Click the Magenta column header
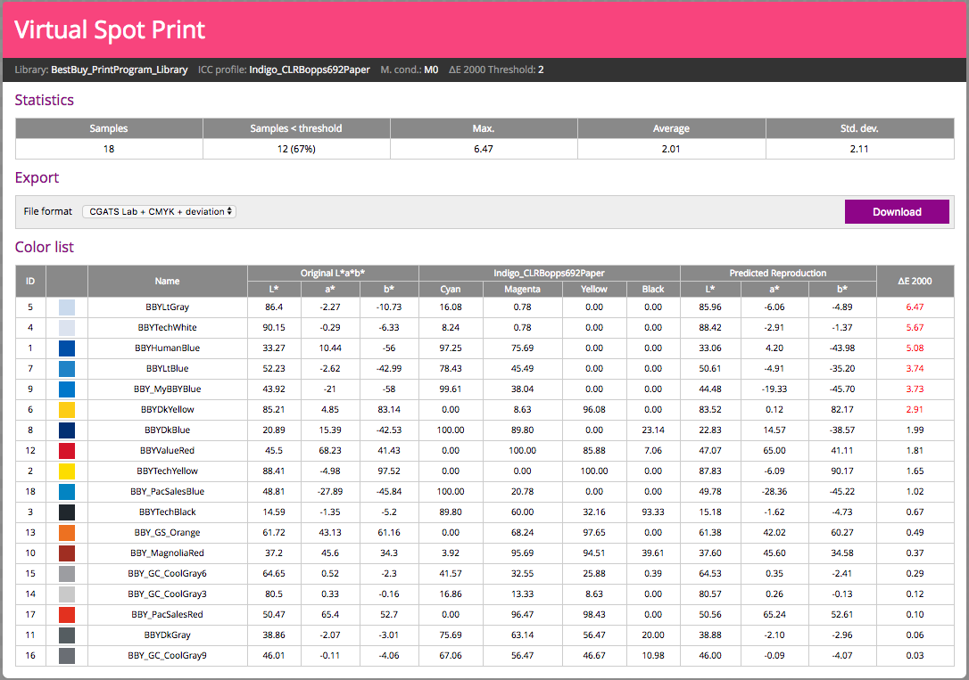 [x=522, y=290]
